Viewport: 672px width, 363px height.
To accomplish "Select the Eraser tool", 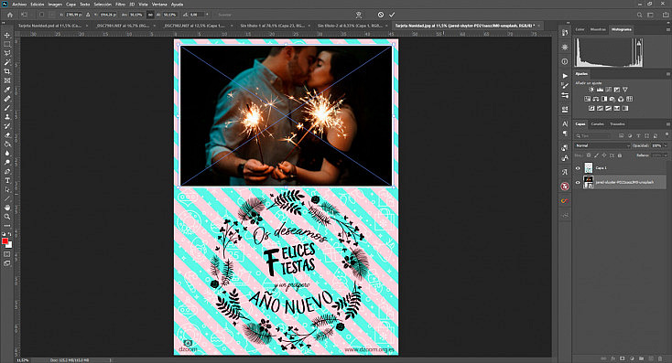I will click(x=6, y=134).
